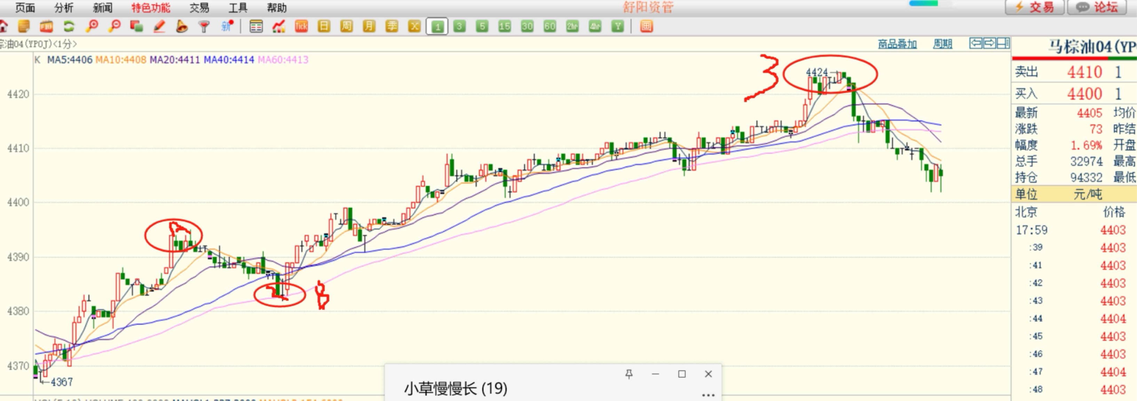
Task: Pin the 小草慢慢长 chat window
Action: [x=629, y=374]
